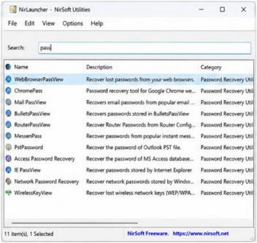Click the '11 item(s), 1 Selected' status text
This screenshot has width=257, height=243.
tap(29, 234)
